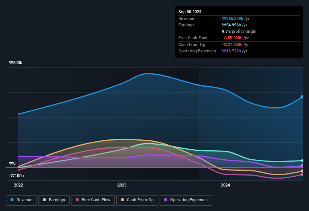Click the 2022 x-axis label
The height and width of the screenshot is (211, 309).
[18, 185]
